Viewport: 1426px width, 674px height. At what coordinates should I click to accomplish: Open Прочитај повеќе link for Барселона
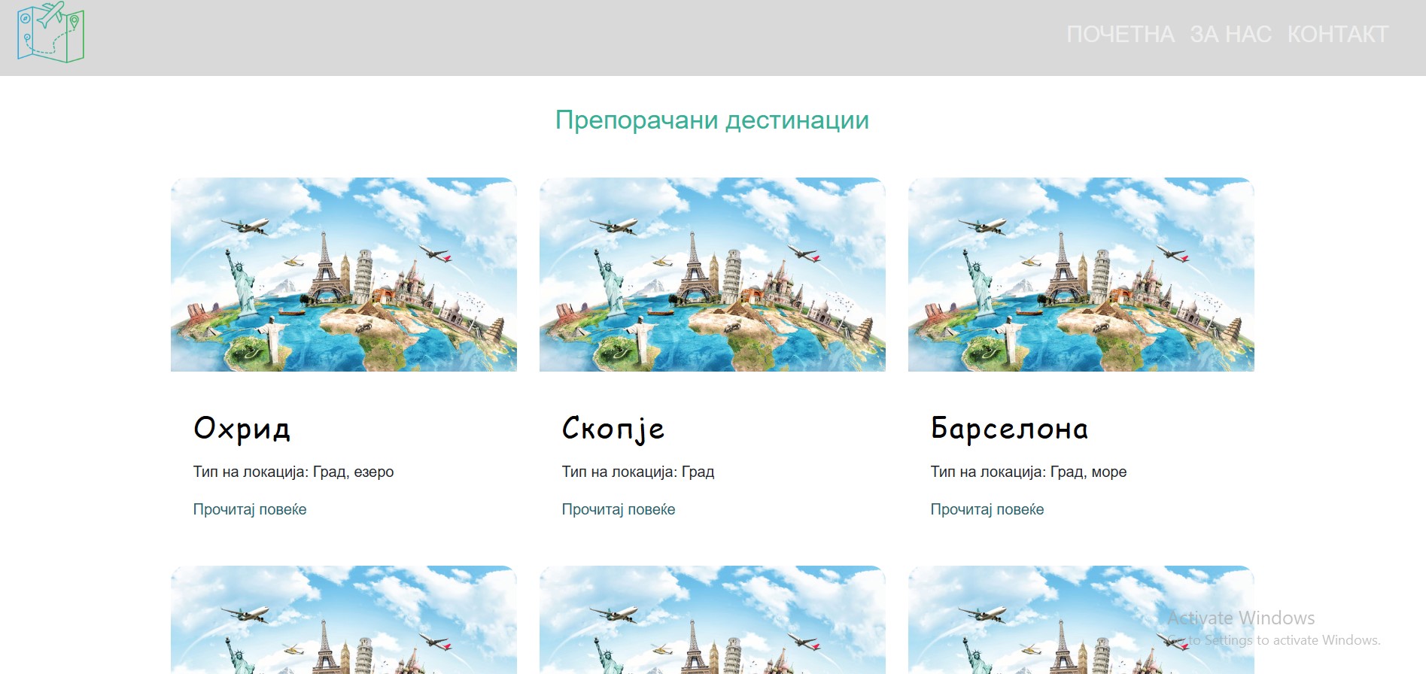[x=987, y=509]
